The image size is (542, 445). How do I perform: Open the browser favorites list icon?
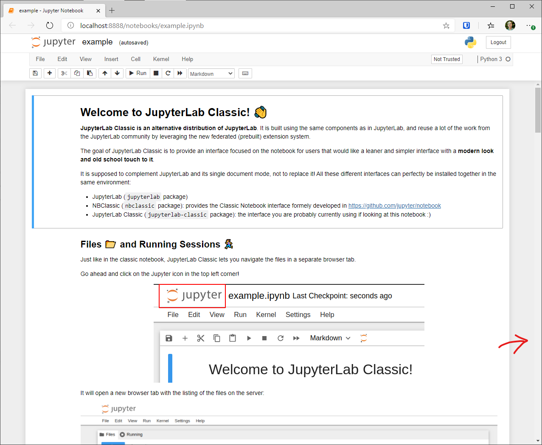491,25
